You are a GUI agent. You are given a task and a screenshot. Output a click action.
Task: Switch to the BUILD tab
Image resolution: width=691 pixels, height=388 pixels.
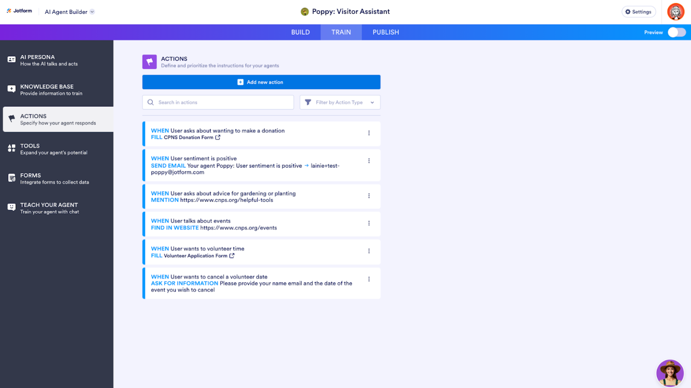click(x=301, y=32)
